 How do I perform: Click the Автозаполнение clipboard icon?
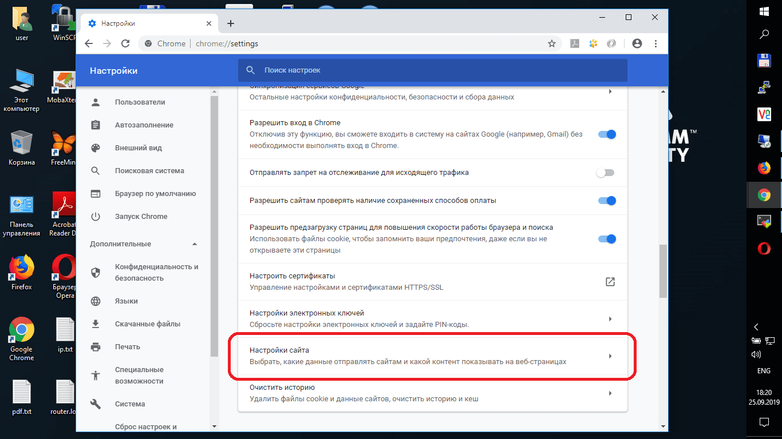point(96,125)
